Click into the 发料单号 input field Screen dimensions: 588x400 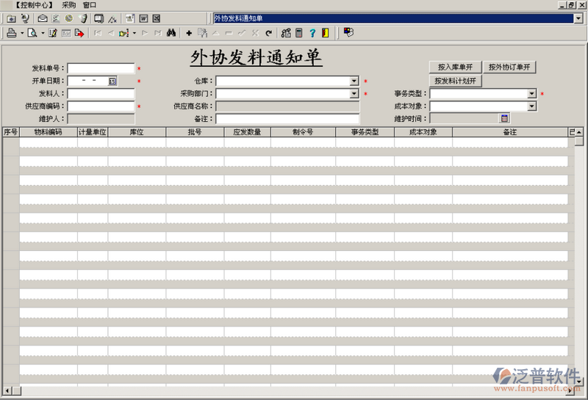click(101, 69)
